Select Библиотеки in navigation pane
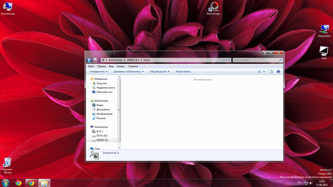Image resolution: width=333 pixels, height=187 pixels. (101, 101)
